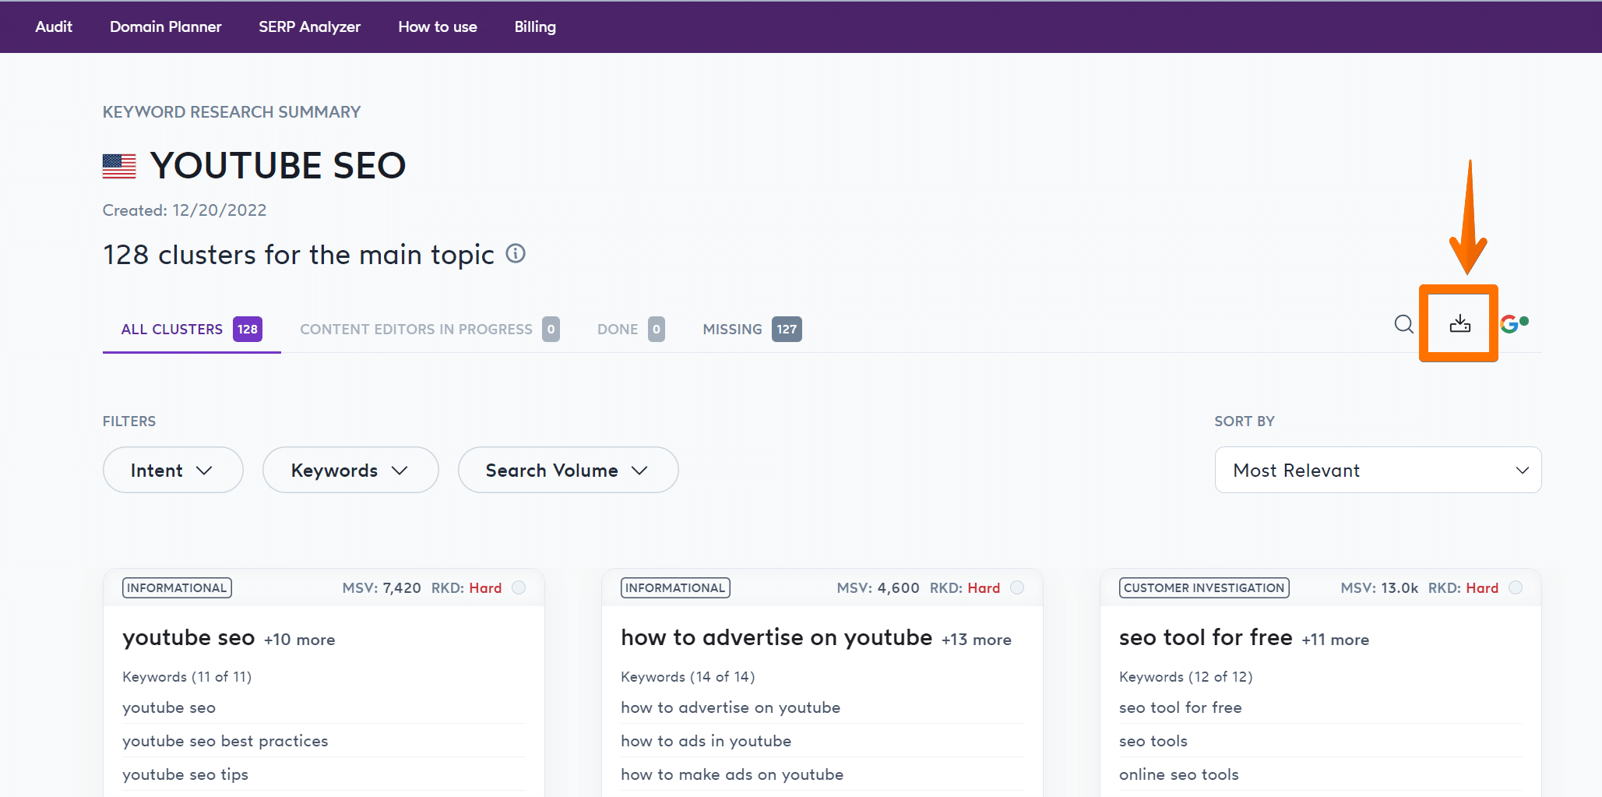This screenshot has width=1602, height=797.
Task: Click keyword 'seo tools'
Action: pyautogui.click(x=1153, y=741)
